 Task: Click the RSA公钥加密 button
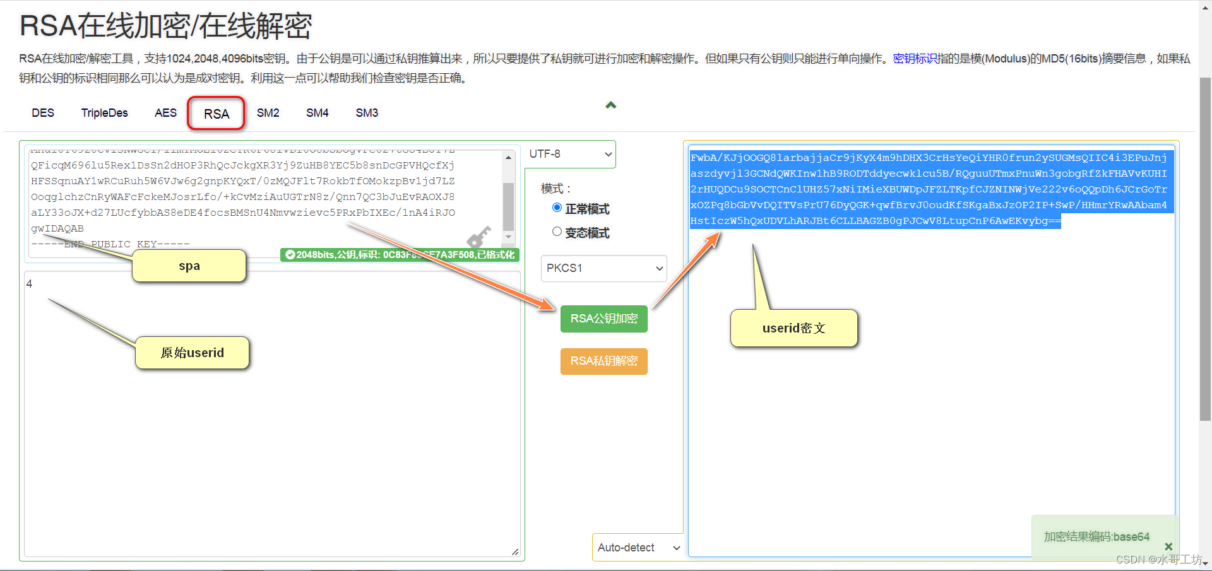603,319
